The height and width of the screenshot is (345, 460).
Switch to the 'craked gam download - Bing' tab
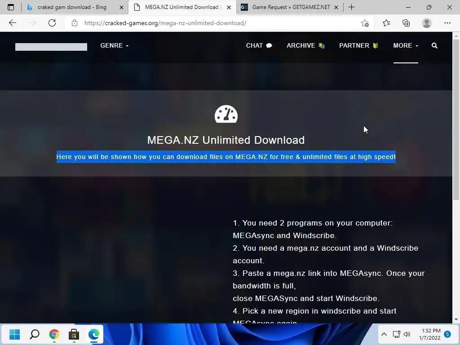(x=72, y=7)
